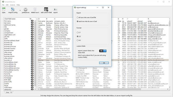Toggle export custom fields ON switch
This screenshot has width=173, height=97.
[103, 51]
